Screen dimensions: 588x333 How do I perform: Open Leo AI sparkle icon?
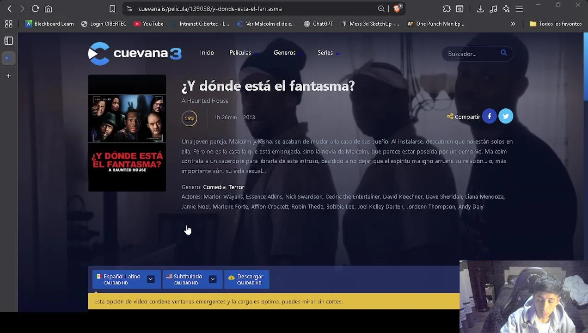[x=506, y=9]
